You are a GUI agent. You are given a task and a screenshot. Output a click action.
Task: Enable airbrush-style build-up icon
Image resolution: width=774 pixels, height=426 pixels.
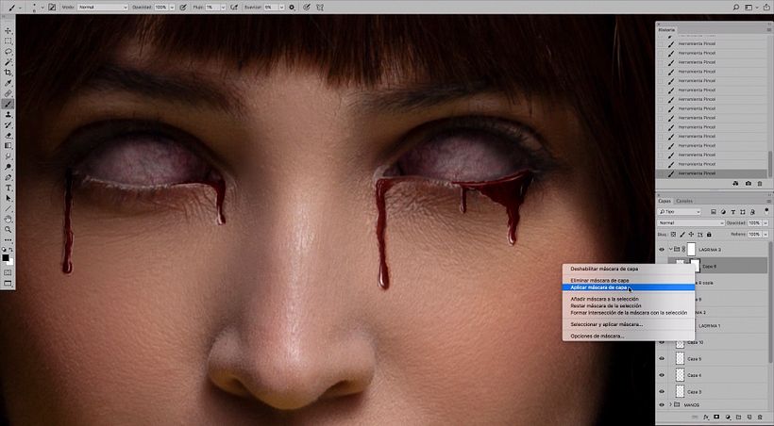pos(234,8)
